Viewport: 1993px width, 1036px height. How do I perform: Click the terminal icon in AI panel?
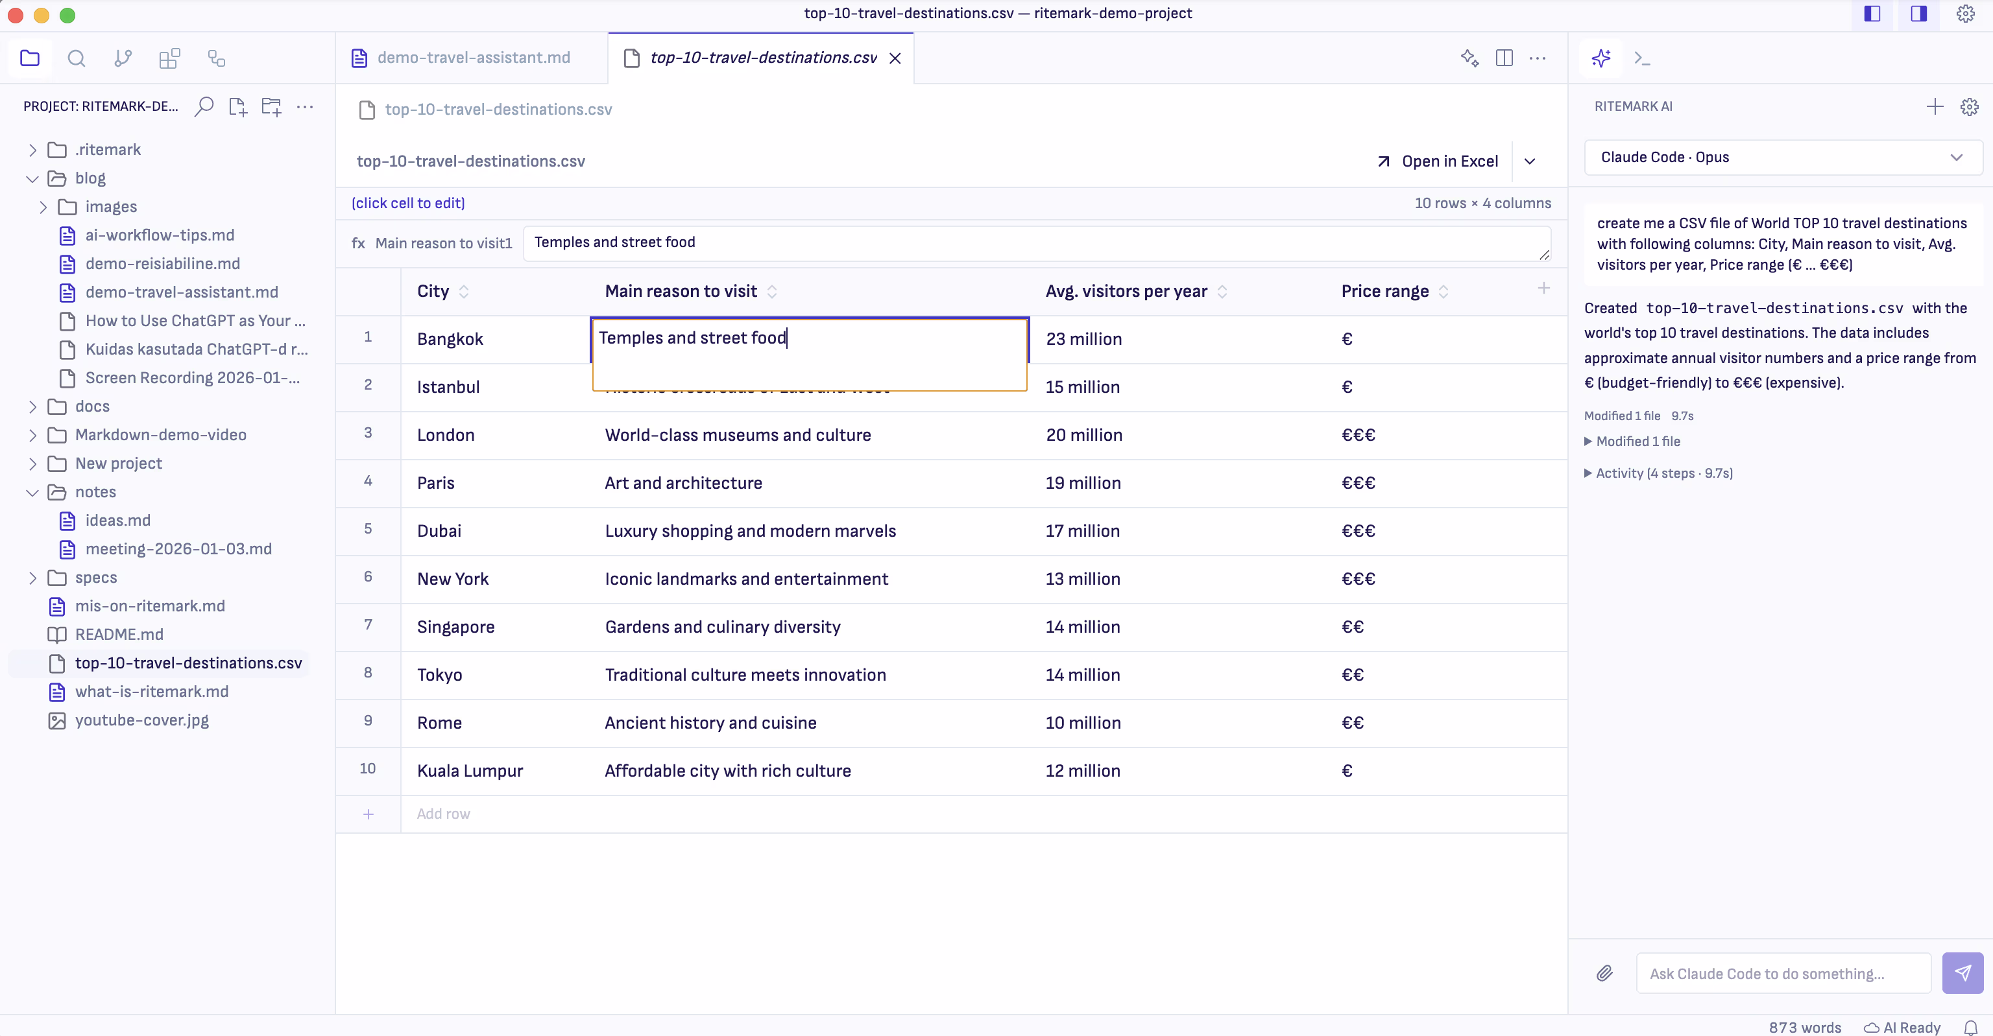[x=1642, y=59]
